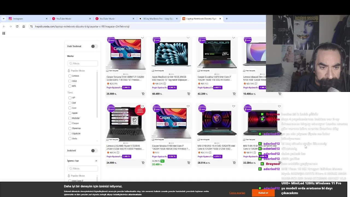350x197 pixels.
Task: Open Çerez ayarları cookie settings link
Action: point(237,193)
